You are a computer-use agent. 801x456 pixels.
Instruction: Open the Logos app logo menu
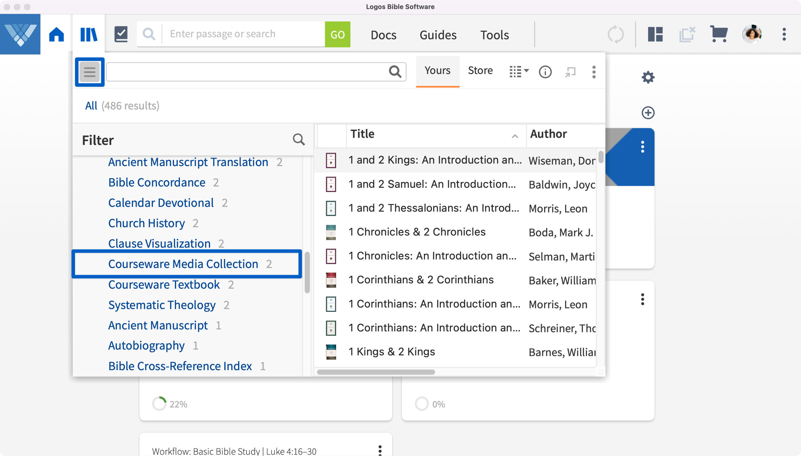click(20, 34)
